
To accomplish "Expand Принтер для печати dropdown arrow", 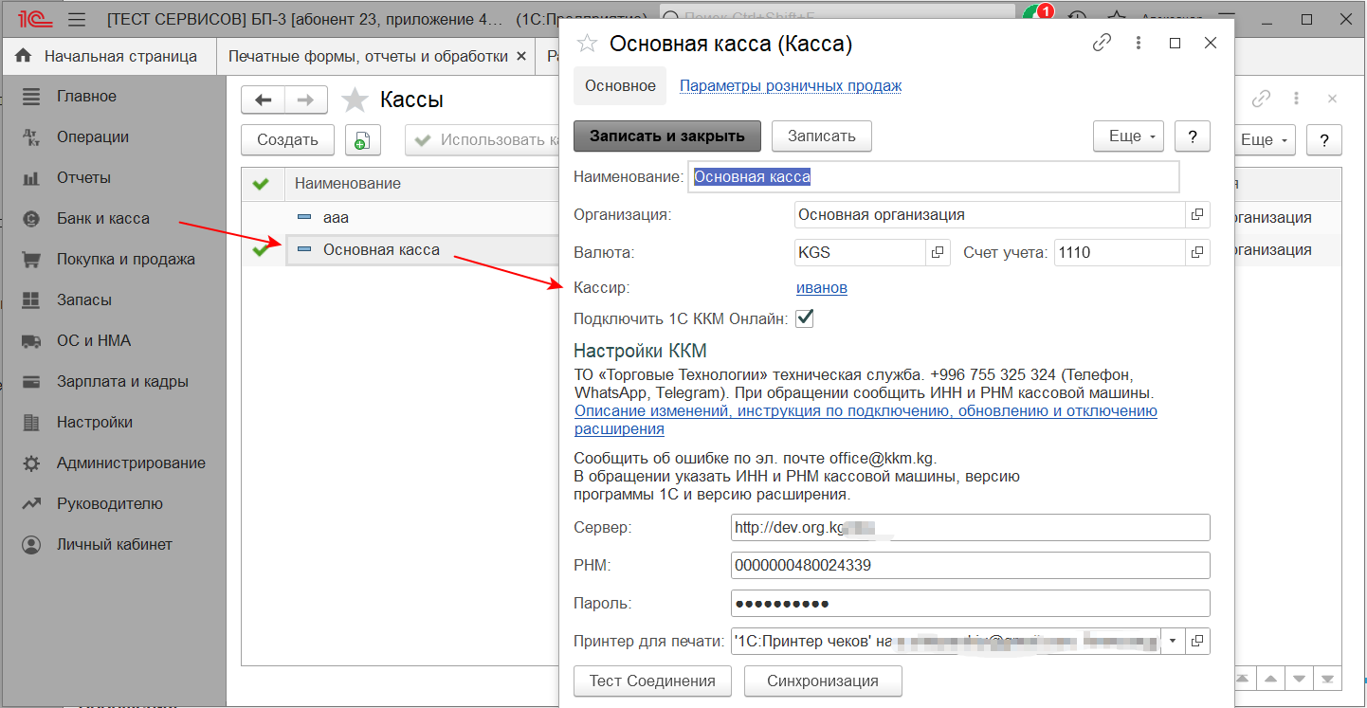I will click(1173, 642).
